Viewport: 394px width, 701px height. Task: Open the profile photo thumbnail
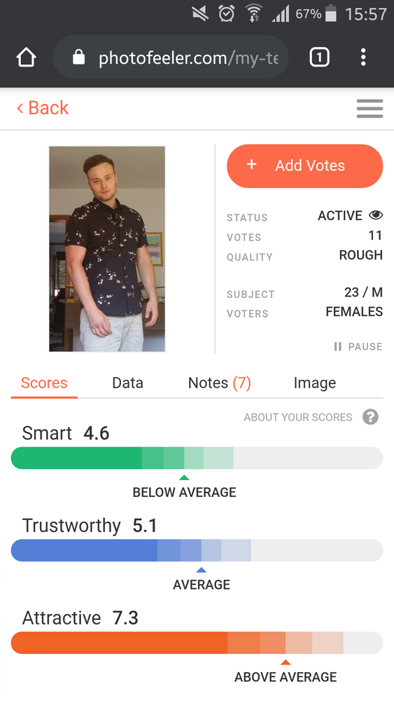click(107, 249)
